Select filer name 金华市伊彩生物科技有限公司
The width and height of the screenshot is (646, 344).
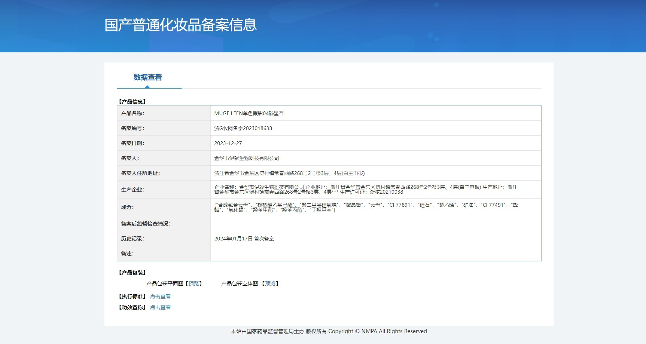[x=247, y=158]
